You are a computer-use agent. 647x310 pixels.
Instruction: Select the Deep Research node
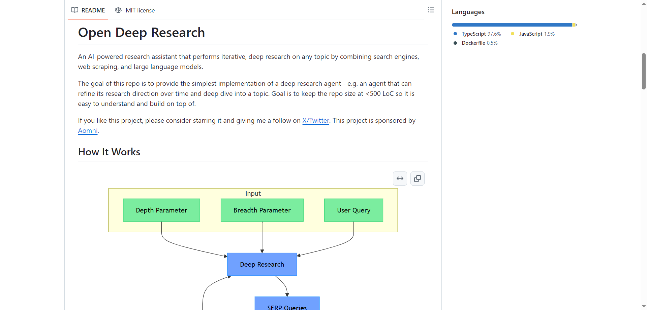coord(262,264)
